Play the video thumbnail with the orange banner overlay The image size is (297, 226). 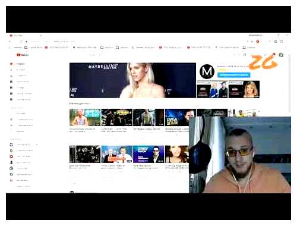point(117,154)
